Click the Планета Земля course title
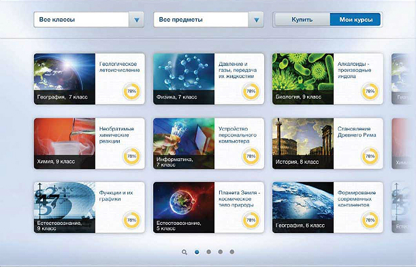This screenshot has height=267, width=416. pyautogui.click(x=239, y=199)
